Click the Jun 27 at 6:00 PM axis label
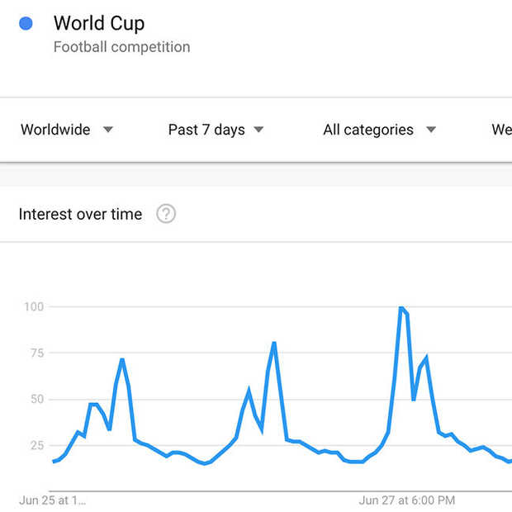512x512 pixels. pos(407,500)
